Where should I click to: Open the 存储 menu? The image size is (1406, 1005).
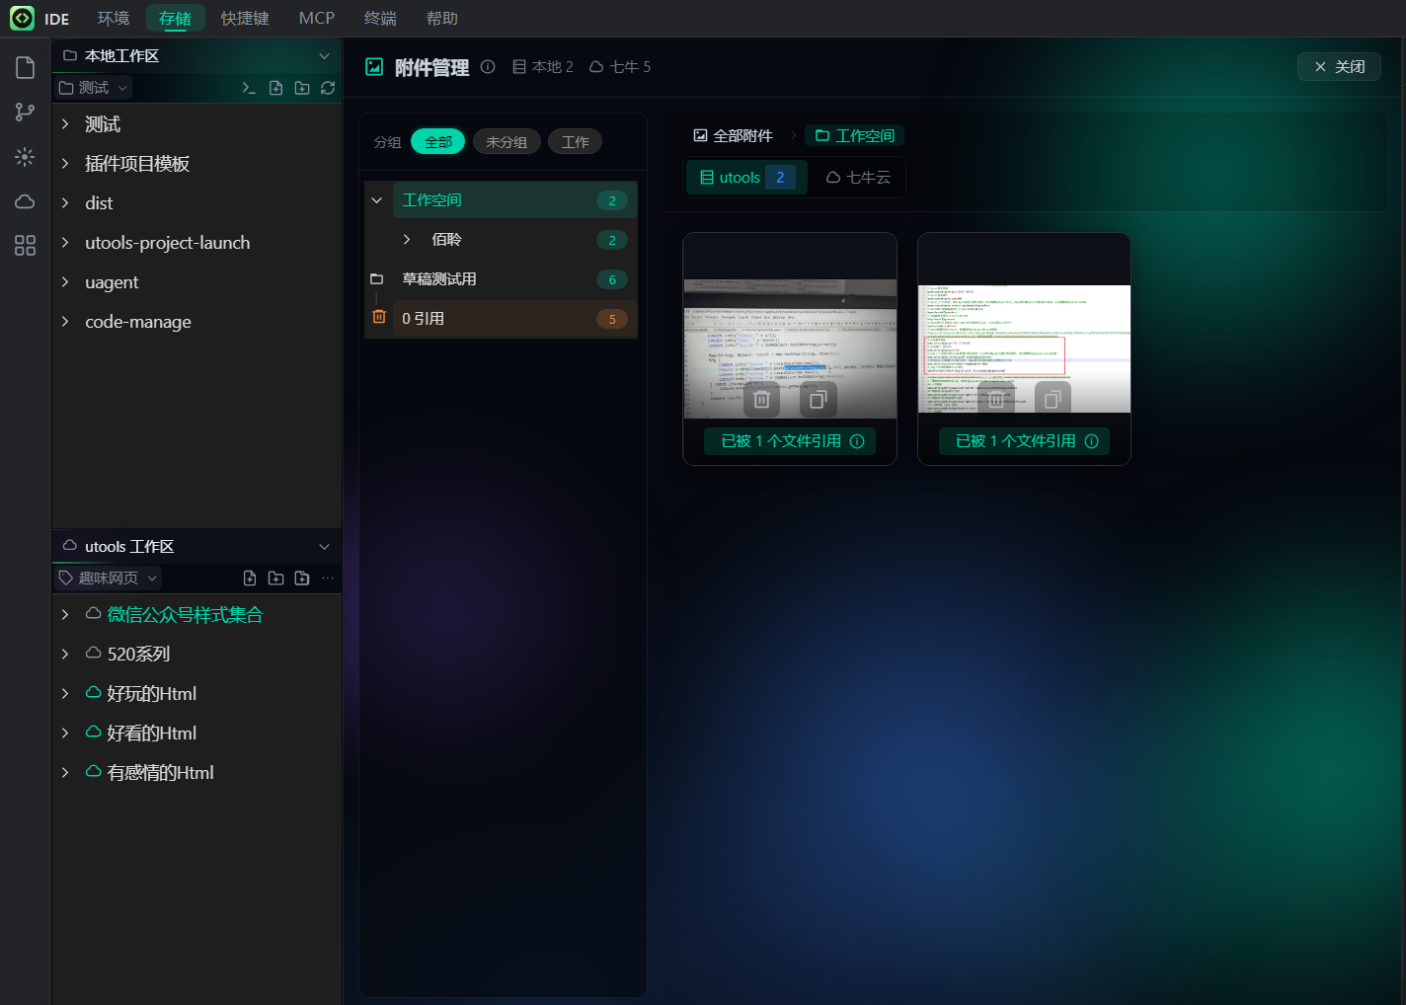point(176,19)
